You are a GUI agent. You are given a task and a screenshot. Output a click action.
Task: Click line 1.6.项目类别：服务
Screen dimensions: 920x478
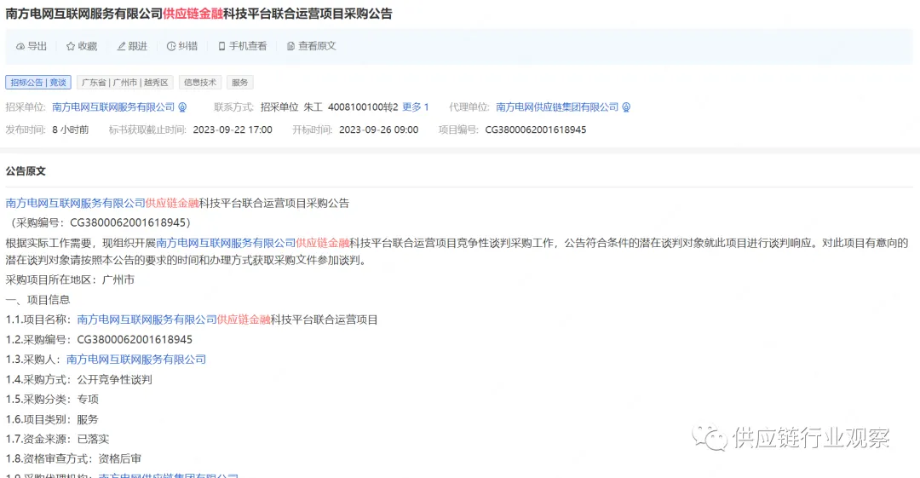[x=52, y=419]
